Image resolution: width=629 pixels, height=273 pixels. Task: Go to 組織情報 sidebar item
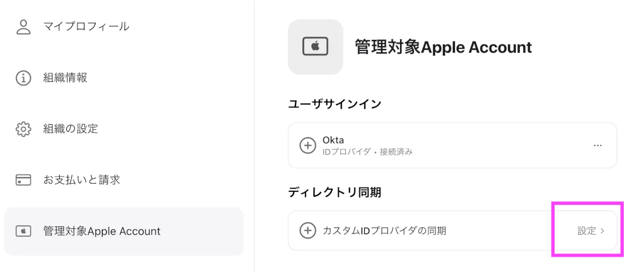(x=65, y=78)
